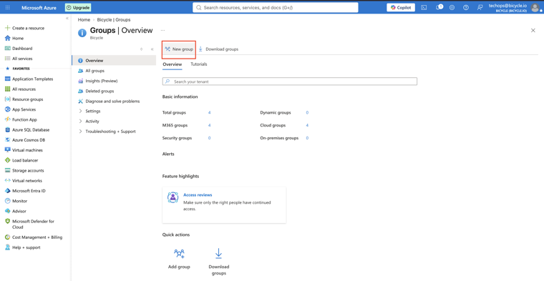Click the Bicycle | Groups breadcrumb
544x281 pixels.
pos(114,20)
